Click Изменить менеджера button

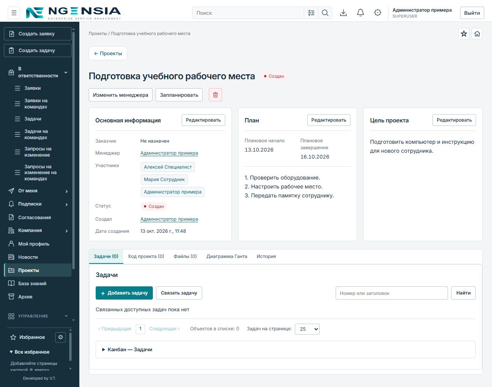click(x=121, y=95)
